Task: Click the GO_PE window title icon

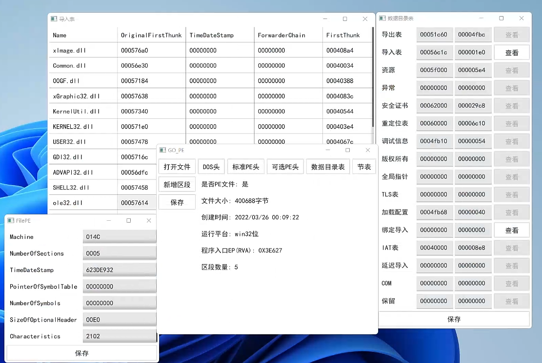Action: click(x=163, y=150)
